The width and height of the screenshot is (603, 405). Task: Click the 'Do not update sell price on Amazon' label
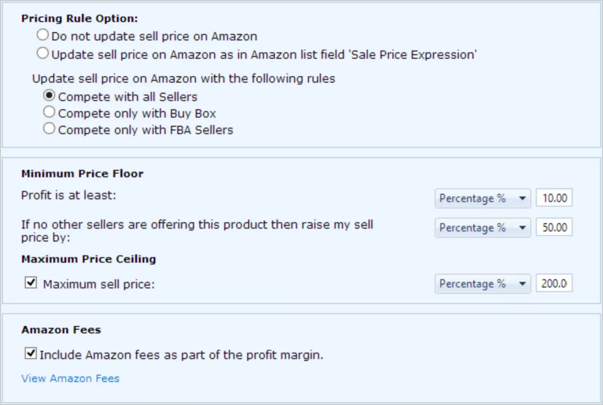pyautogui.click(x=154, y=37)
